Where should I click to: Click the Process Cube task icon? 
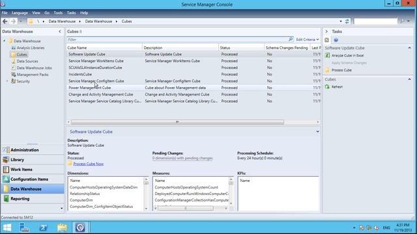pos(327,70)
